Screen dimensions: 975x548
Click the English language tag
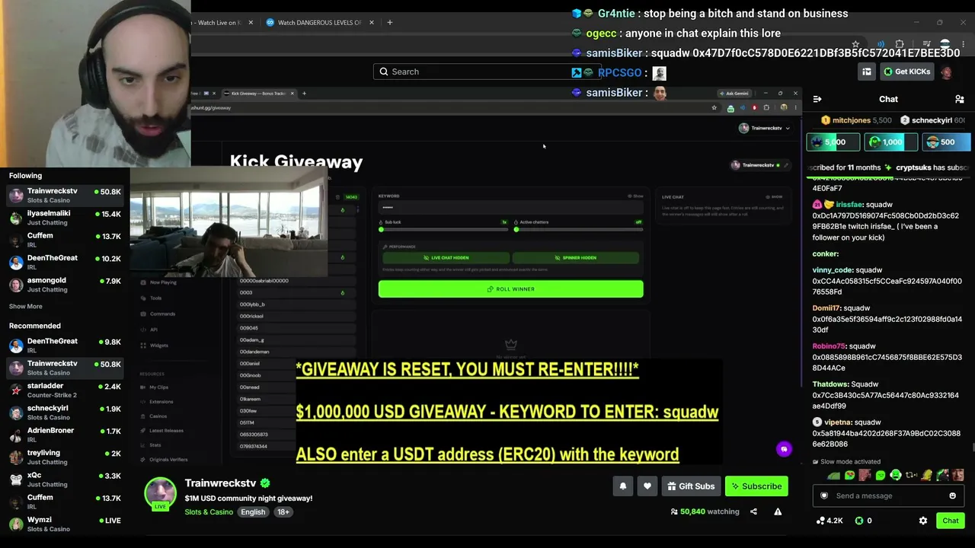pos(253,512)
